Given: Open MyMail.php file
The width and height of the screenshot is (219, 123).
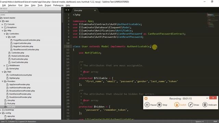Looking at the screenshot, I should point(14,78).
